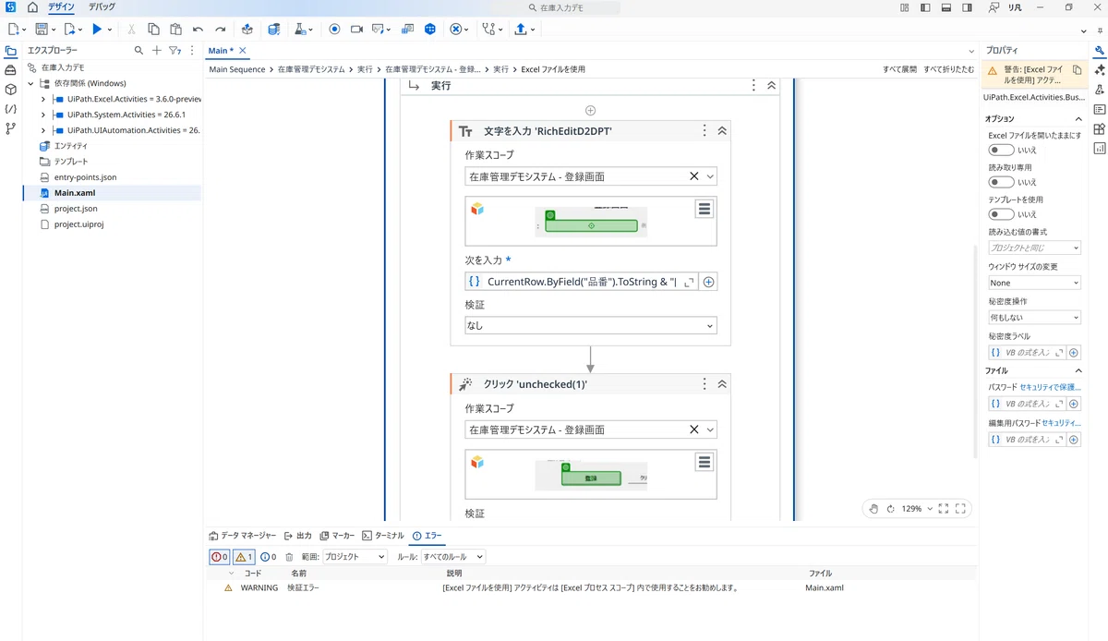
Task: Click the Save toolbar icon
Action: click(41, 30)
